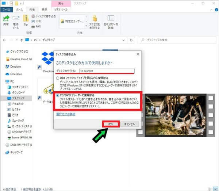Open the File (ファイル) menu tab
Image resolution: width=219 pixels, height=191 pixels.
7,9
